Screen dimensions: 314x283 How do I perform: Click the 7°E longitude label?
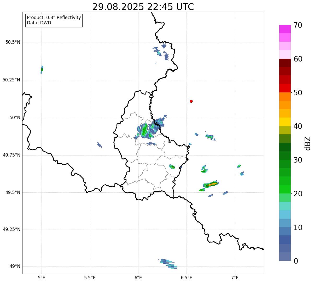pos(235,278)
